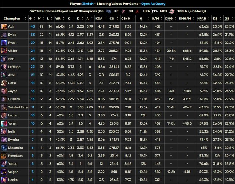
Task: Click the Yasuo champion portrait icon
Action: pos(4,164)
